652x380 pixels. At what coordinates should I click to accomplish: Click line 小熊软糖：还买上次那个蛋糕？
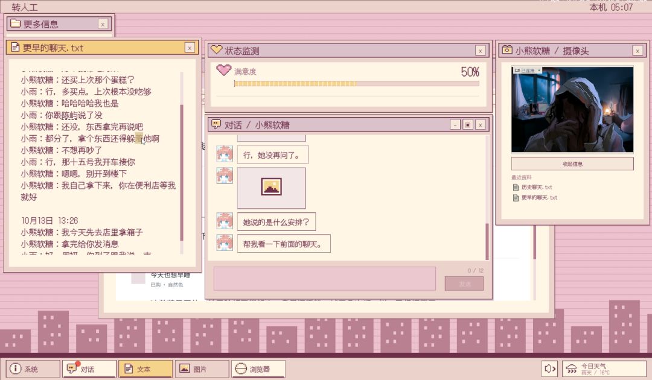coord(78,80)
